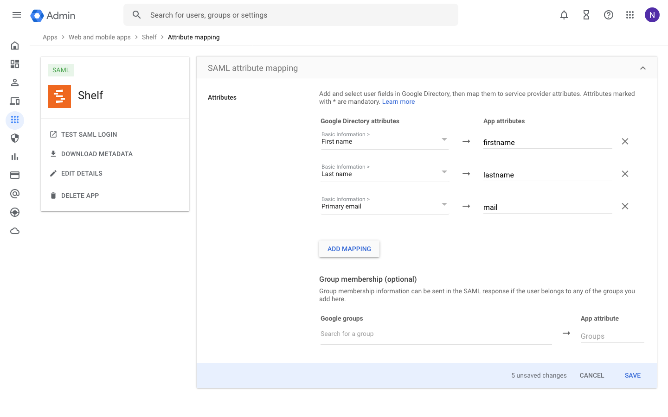
Task: Focus the Search for a group field
Action: click(435, 334)
